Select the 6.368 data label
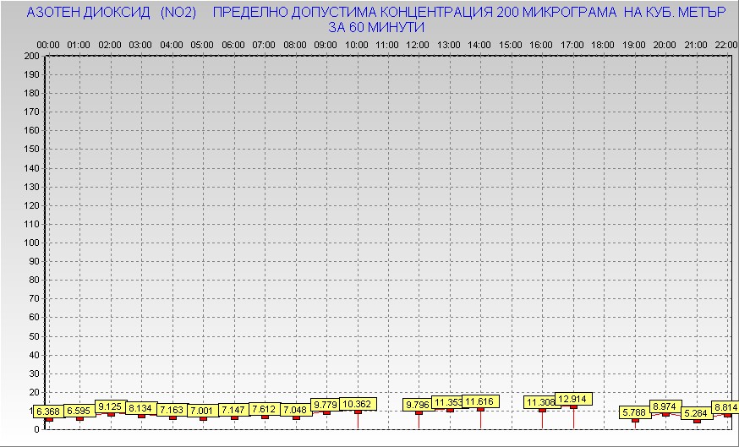 [47, 412]
